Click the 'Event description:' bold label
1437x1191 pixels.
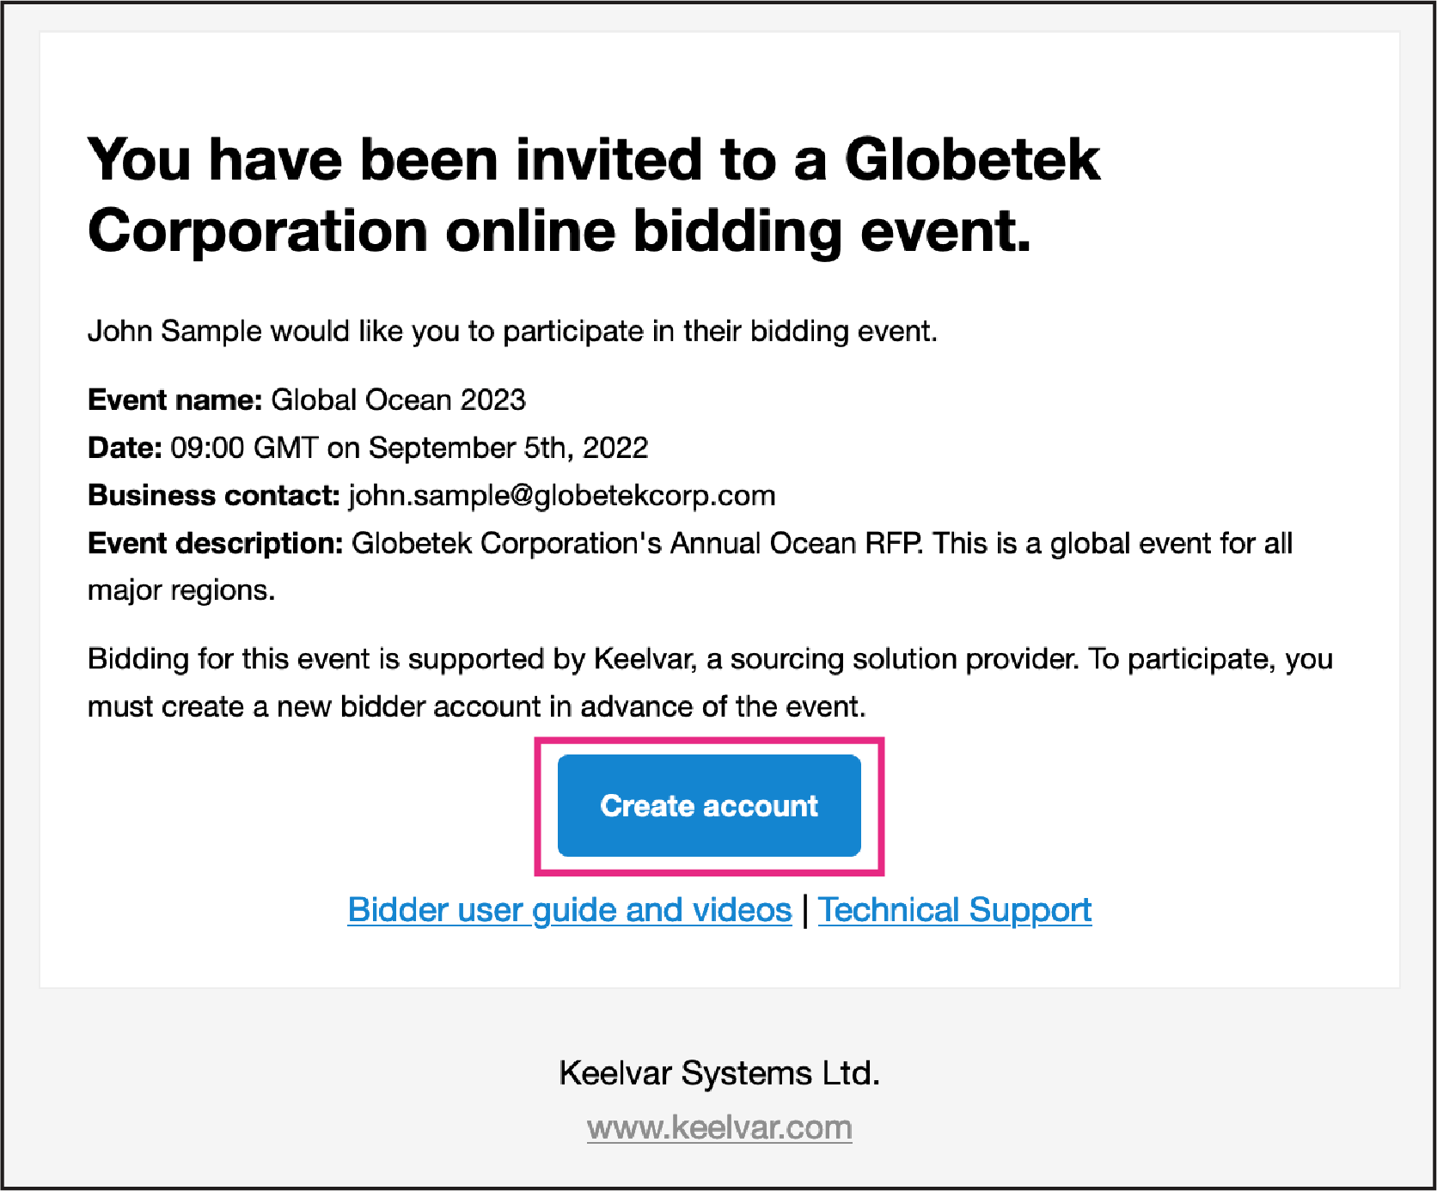tap(216, 544)
